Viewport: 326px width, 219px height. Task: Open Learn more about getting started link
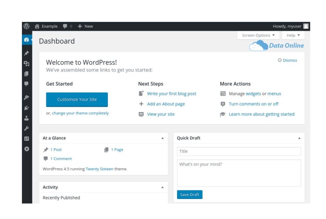(x=262, y=114)
